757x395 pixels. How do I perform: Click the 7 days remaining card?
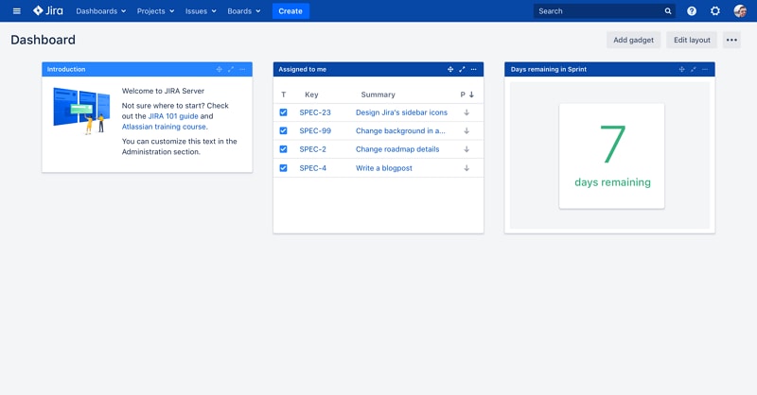pos(611,156)
